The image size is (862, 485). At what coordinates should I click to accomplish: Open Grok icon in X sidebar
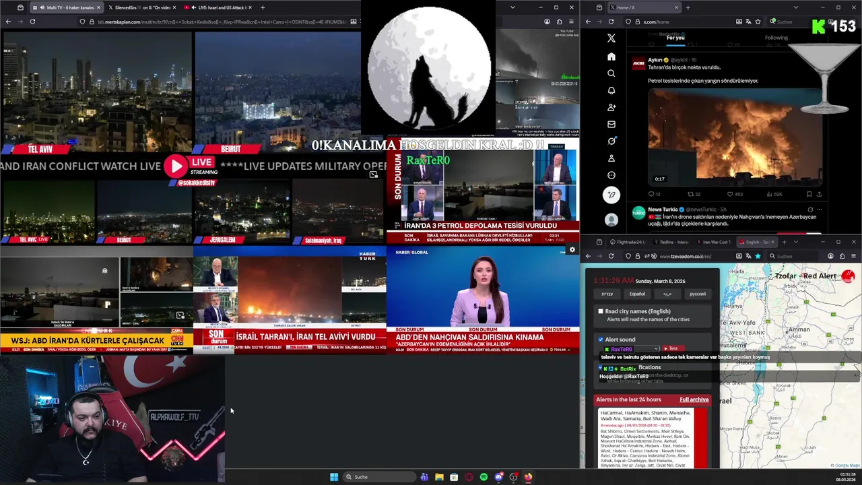(611, 141)
